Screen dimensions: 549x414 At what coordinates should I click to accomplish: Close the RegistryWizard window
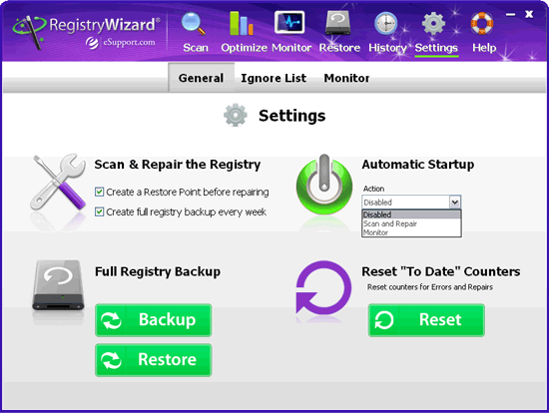click(x=529, y=14)
